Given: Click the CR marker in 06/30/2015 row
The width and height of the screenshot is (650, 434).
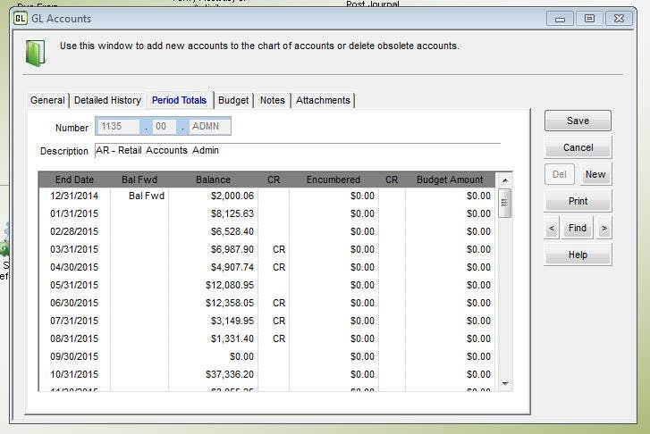Looking at the screenshot, I should pyautogui.click(x=279, y=303).
